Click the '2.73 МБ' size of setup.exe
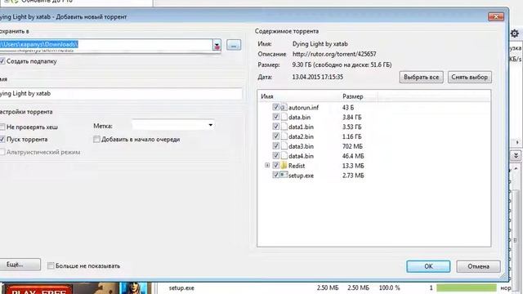Image resolution: width=523 pixels, height=294 pixels. (x=353, y=176)
